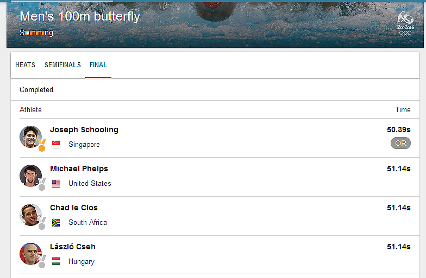Switch to the Heats tab

(25, 65)
